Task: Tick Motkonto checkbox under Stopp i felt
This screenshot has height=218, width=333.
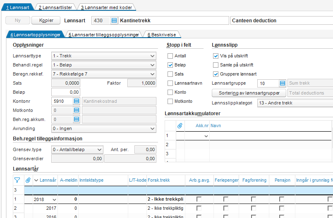Action: click(170, 102)
